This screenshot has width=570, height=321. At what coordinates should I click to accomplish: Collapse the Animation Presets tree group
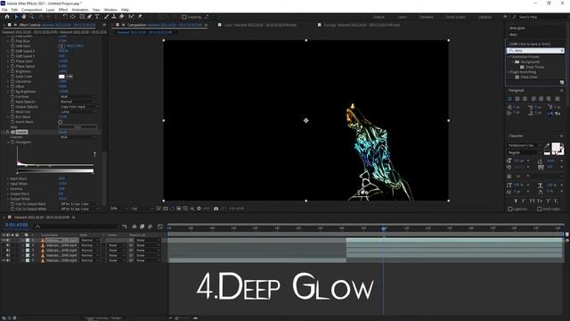(x=509, y=57)
